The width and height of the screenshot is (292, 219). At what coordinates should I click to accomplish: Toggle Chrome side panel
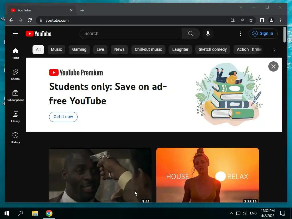click(262, 20)
